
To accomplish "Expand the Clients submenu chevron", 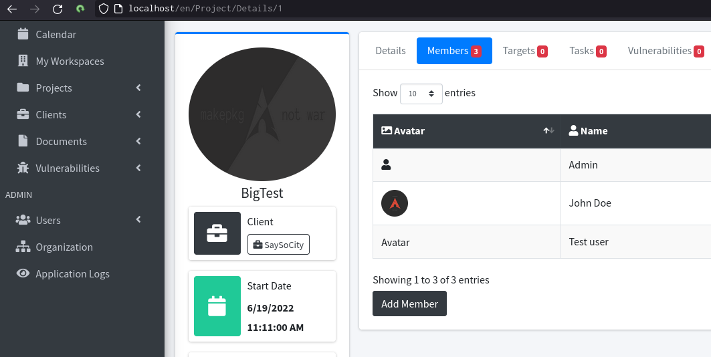I will (x=138, y=114).
